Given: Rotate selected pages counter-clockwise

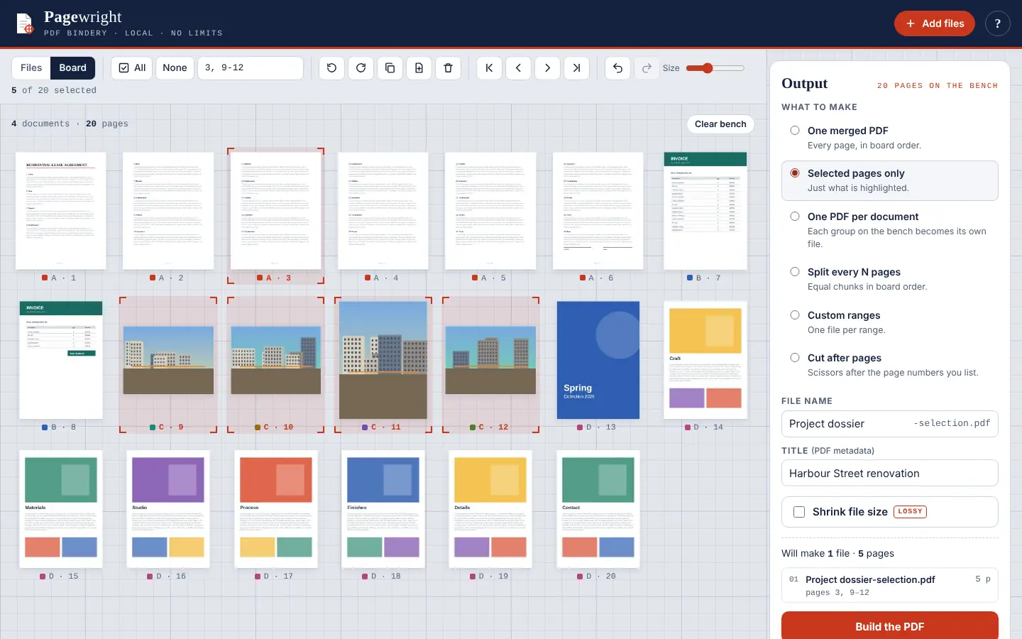Looking at the screenshot, I should pyautogui.click(x=331, y=68).
